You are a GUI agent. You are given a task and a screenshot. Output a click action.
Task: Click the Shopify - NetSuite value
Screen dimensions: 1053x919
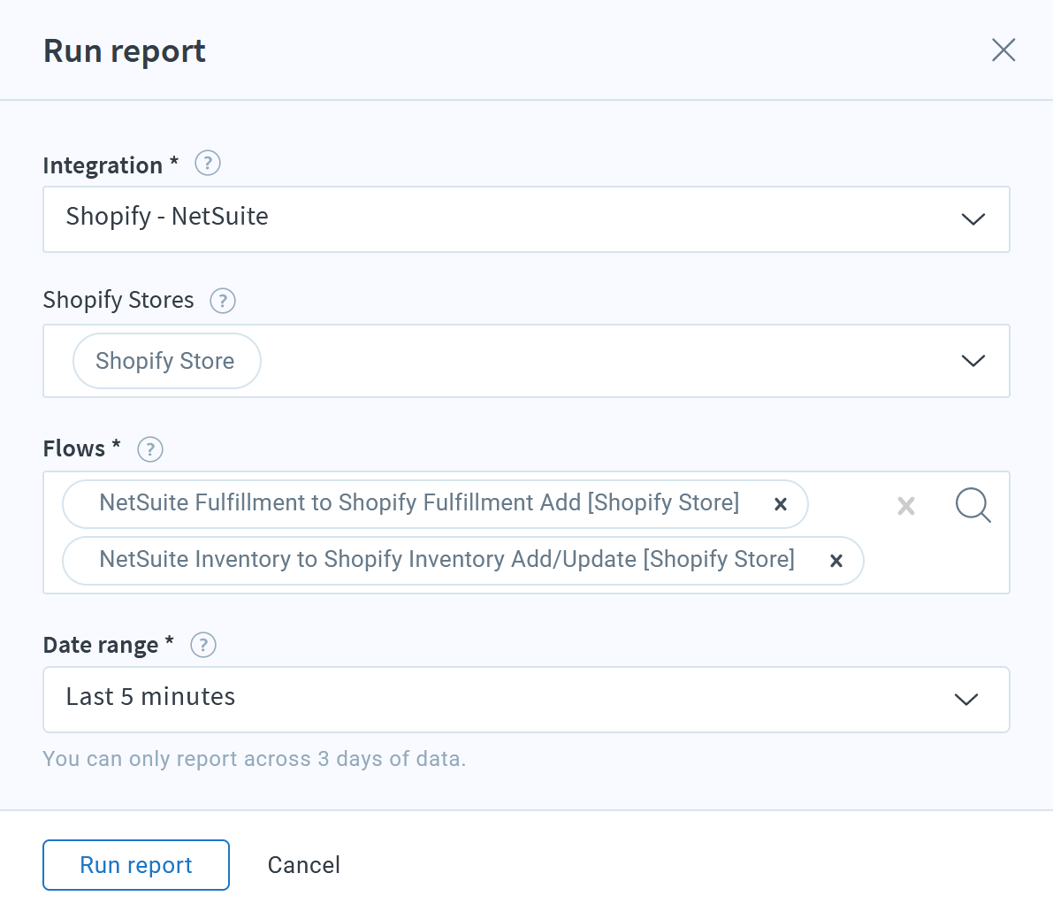click(x=167, y=217)
